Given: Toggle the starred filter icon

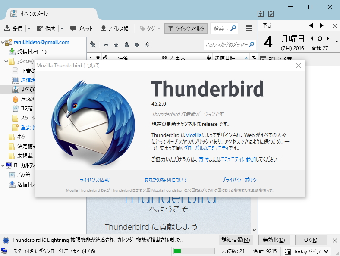Looking at the screenshot, I should pyautogui.click(x=116, y=45).
